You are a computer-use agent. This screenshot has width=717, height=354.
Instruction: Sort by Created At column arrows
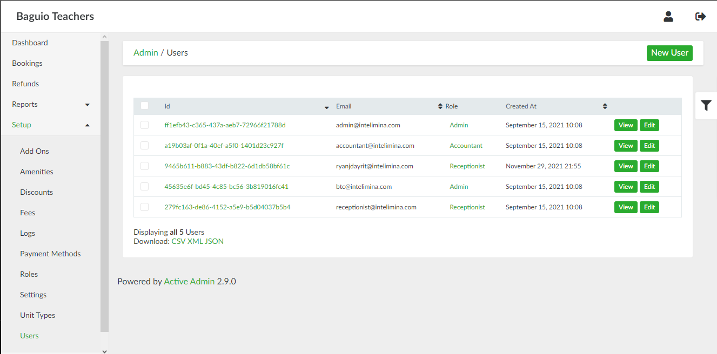(x=605, y=106)
